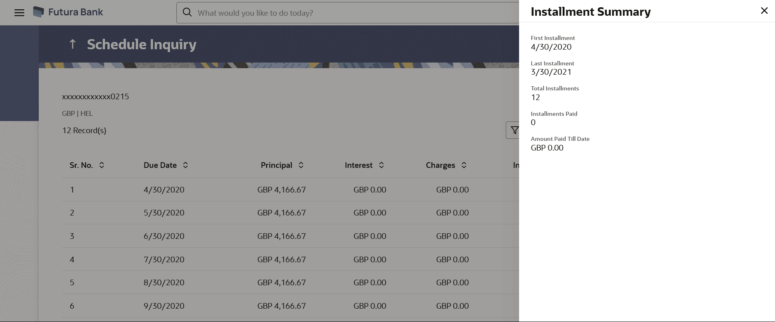
Task: Select row 3 due 6/30/2020
Action: point(164,236)
